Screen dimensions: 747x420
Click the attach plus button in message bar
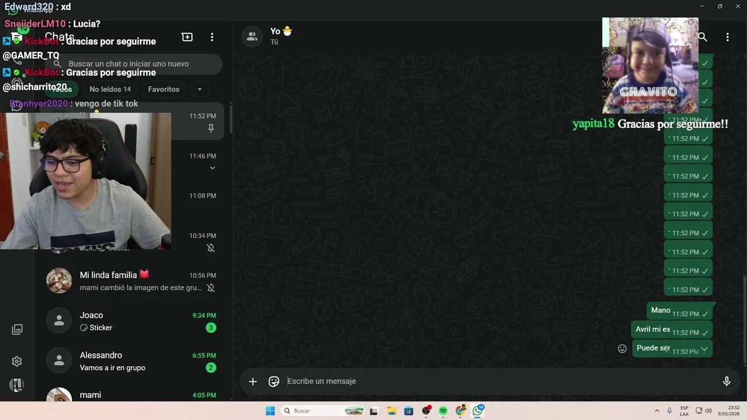pyautogui.click(x=253, y=381)
